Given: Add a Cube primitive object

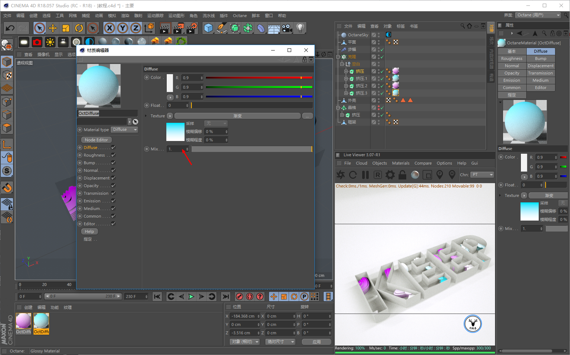Looking at the screenshot, I should (x=208, y=28).
